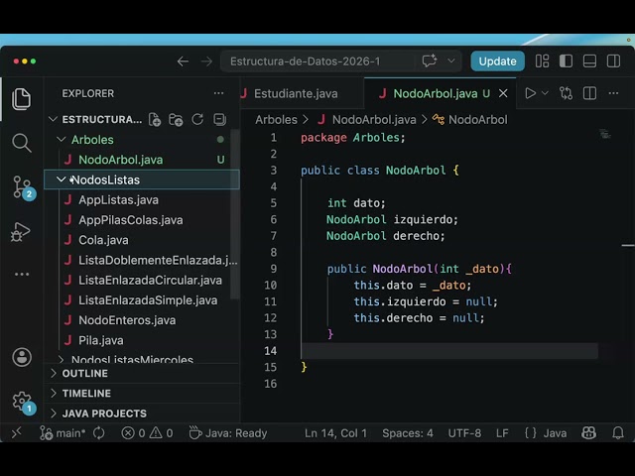Open the run options dropdown arrow

[545, 93]
